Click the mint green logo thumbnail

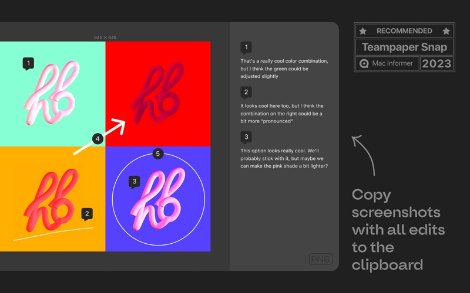(x=52, y=94)
